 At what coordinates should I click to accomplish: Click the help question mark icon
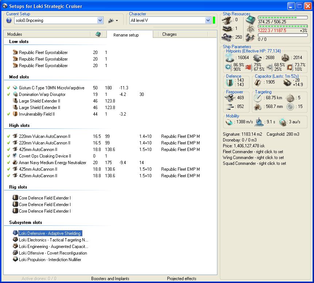tap(9, 20)
